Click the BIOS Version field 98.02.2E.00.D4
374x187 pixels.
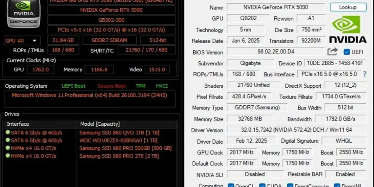tap(276, 52)
